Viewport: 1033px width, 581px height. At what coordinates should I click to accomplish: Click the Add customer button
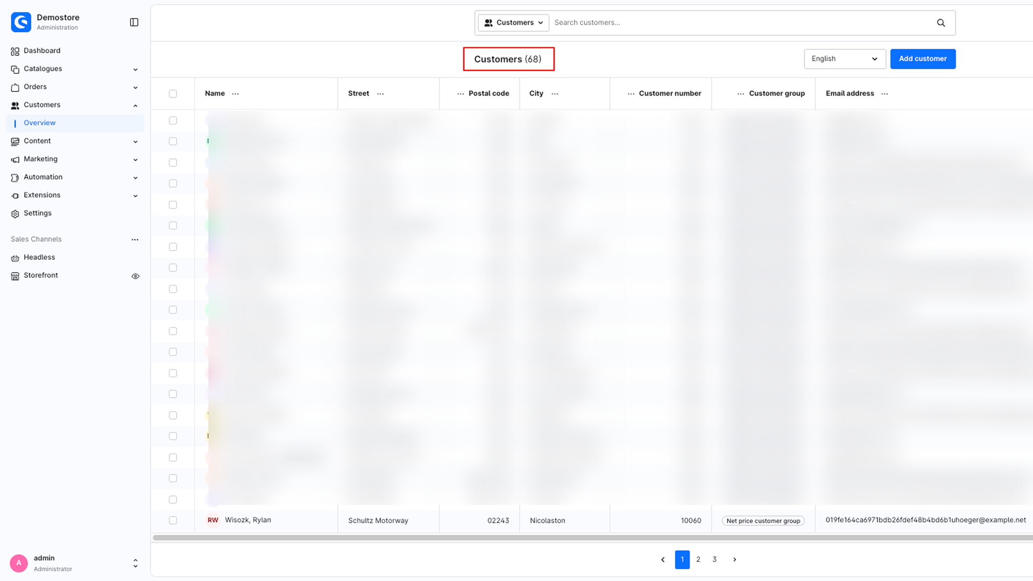pyautogui.click(x=923, y=59)
